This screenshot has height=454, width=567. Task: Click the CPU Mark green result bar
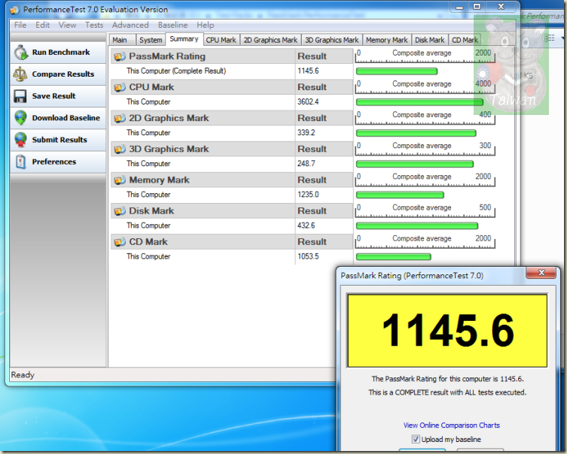pyautogui.click(x=419, y=102)
